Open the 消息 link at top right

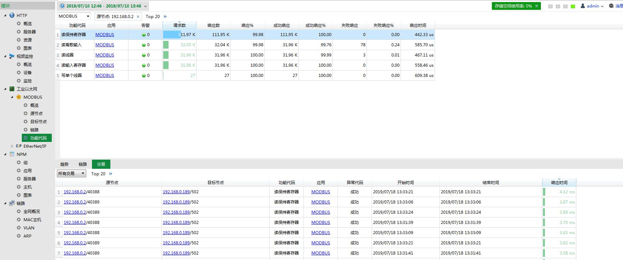619,6
